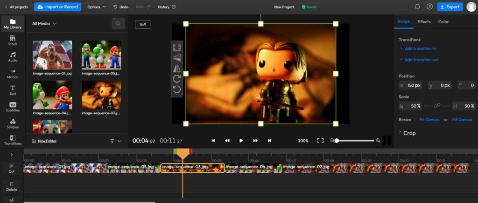This screenshot has width=478, height=203.
Task: Skip to the end
Action: coord(269,141)
